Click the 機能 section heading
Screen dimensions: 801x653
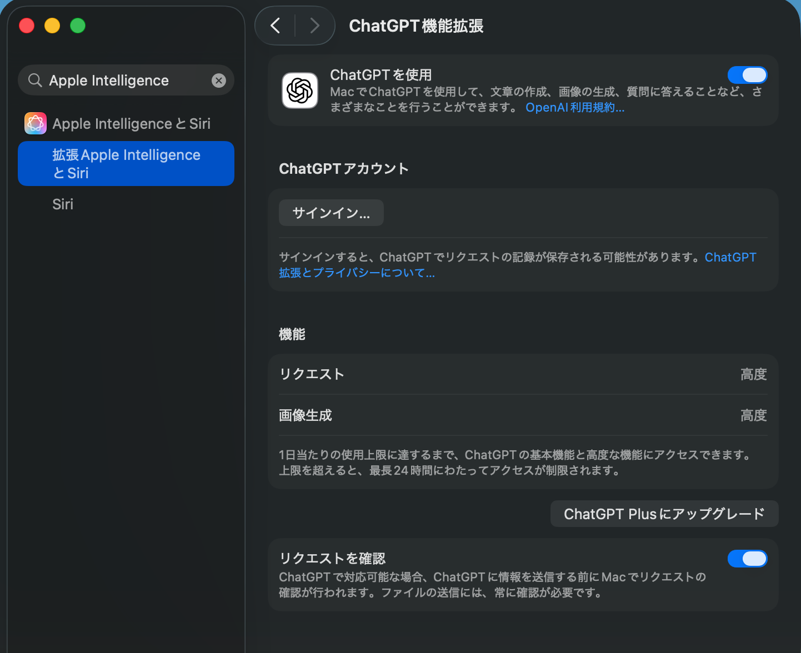pos(292,334)
